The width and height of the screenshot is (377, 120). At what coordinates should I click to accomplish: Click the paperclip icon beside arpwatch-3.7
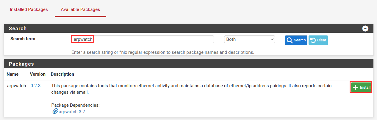[55, 111]
